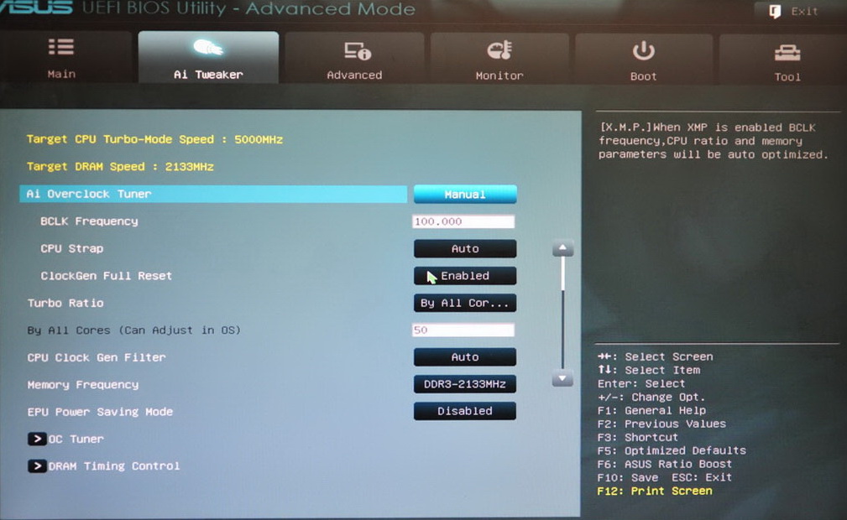Screen dimensions: 847x520
Task: Click the OC Tuner arrow icon
Action: (x=37, y=439)
